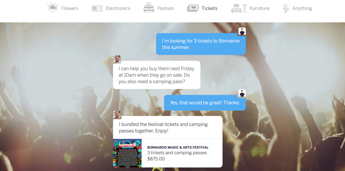
Task: Switch to the Electronics tab
Action: pyautogui.click(x=118, y=8)
